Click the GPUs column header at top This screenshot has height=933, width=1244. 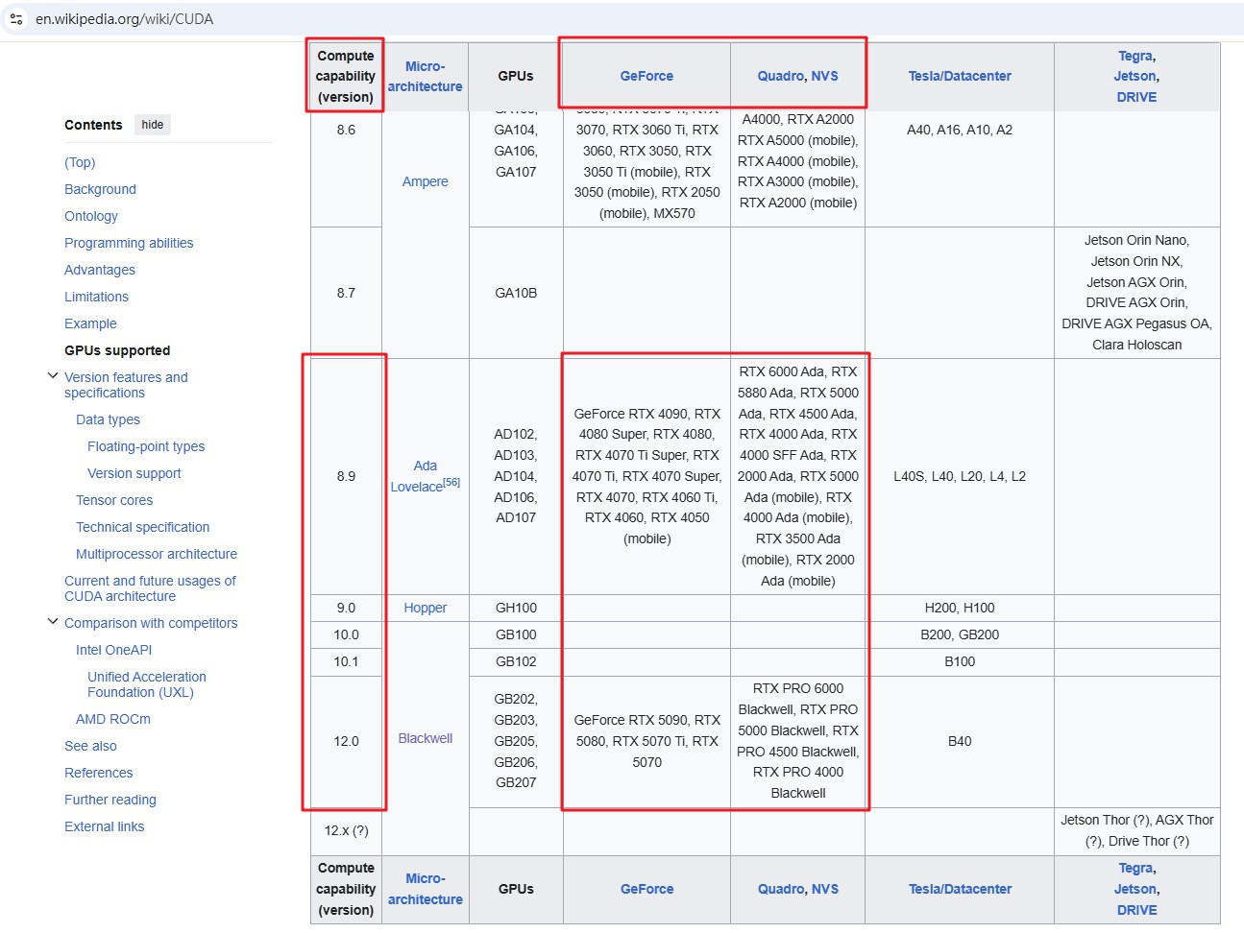[516, 76]
